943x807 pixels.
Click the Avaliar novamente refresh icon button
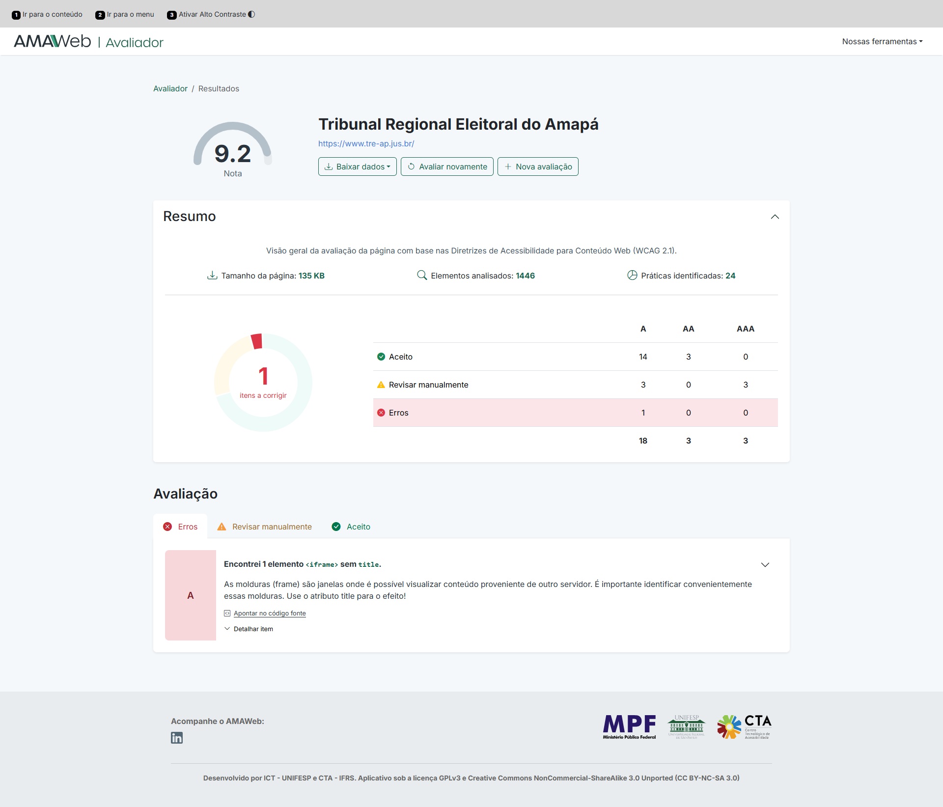[x=412, y=167]
